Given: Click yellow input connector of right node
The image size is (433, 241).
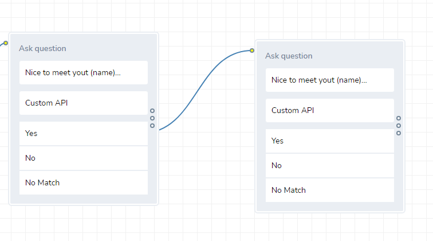Looking at the screenshot, I should point(252,50).
